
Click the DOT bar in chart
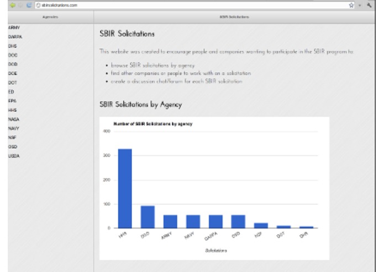(283, 227)
